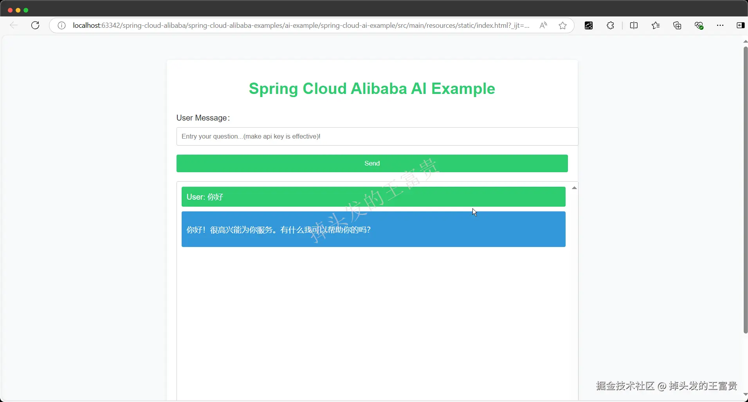Click the chat box scroll-up arrow
Viewport: 748px width, 402px height.
point(574,188)
